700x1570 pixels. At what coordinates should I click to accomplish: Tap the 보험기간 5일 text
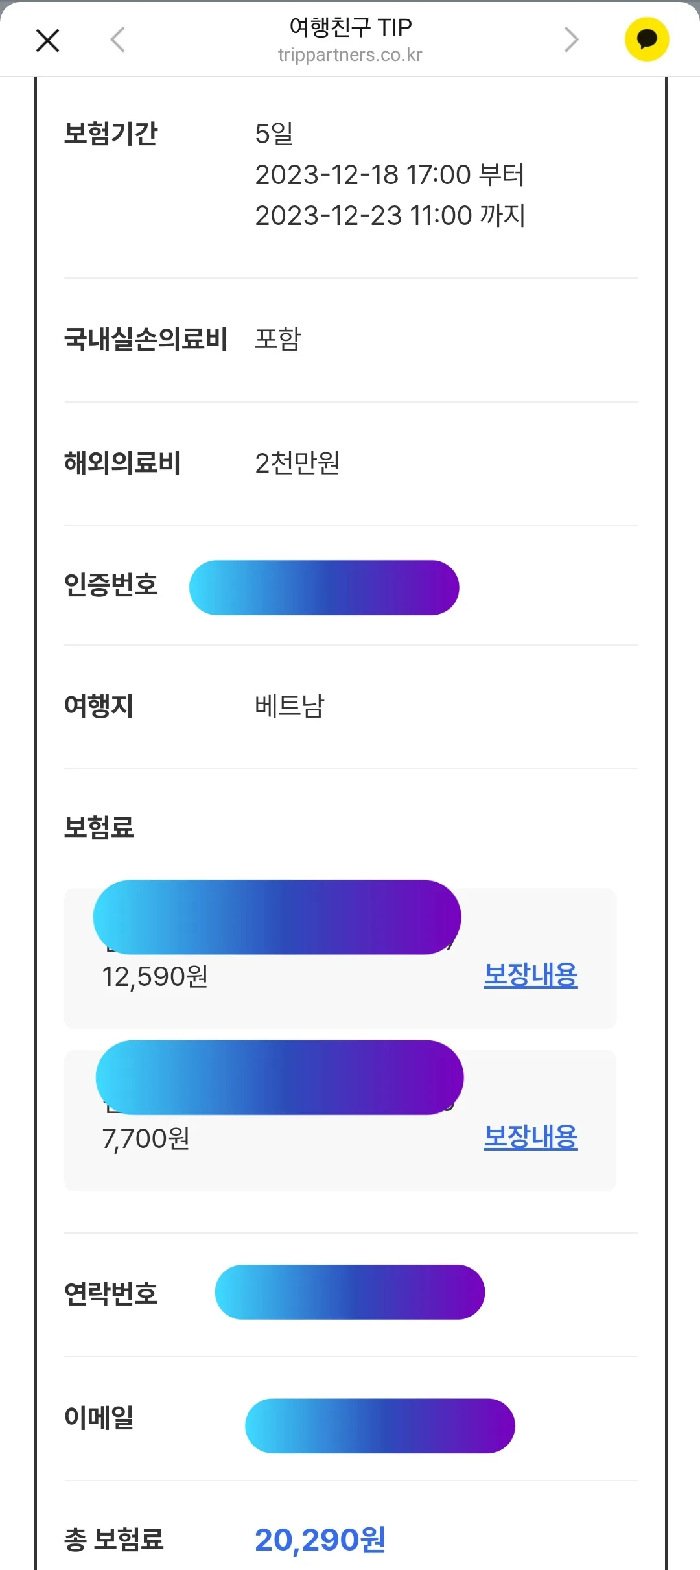click(x=274, y=134)
